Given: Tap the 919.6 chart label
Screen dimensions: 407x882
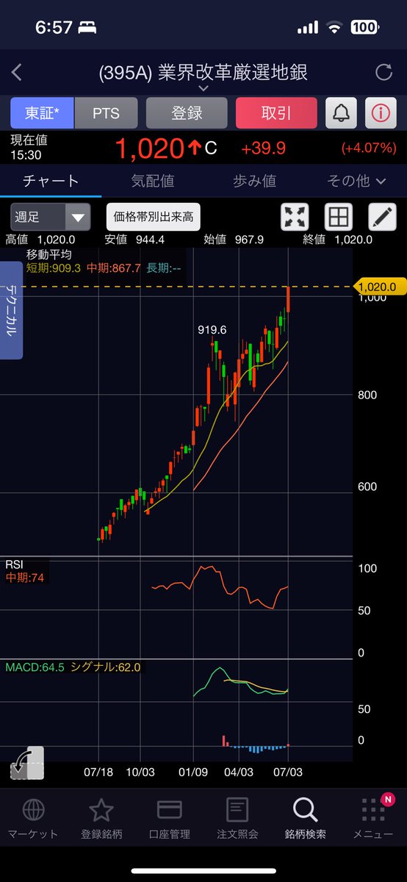Looking at the screenshot, I should click(212, 331).
